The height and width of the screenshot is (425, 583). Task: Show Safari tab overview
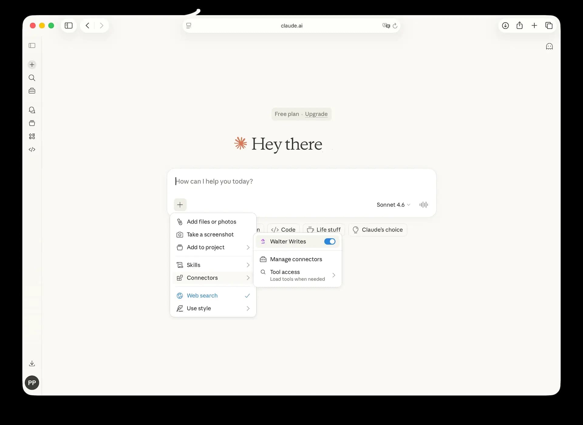[549, 25]
